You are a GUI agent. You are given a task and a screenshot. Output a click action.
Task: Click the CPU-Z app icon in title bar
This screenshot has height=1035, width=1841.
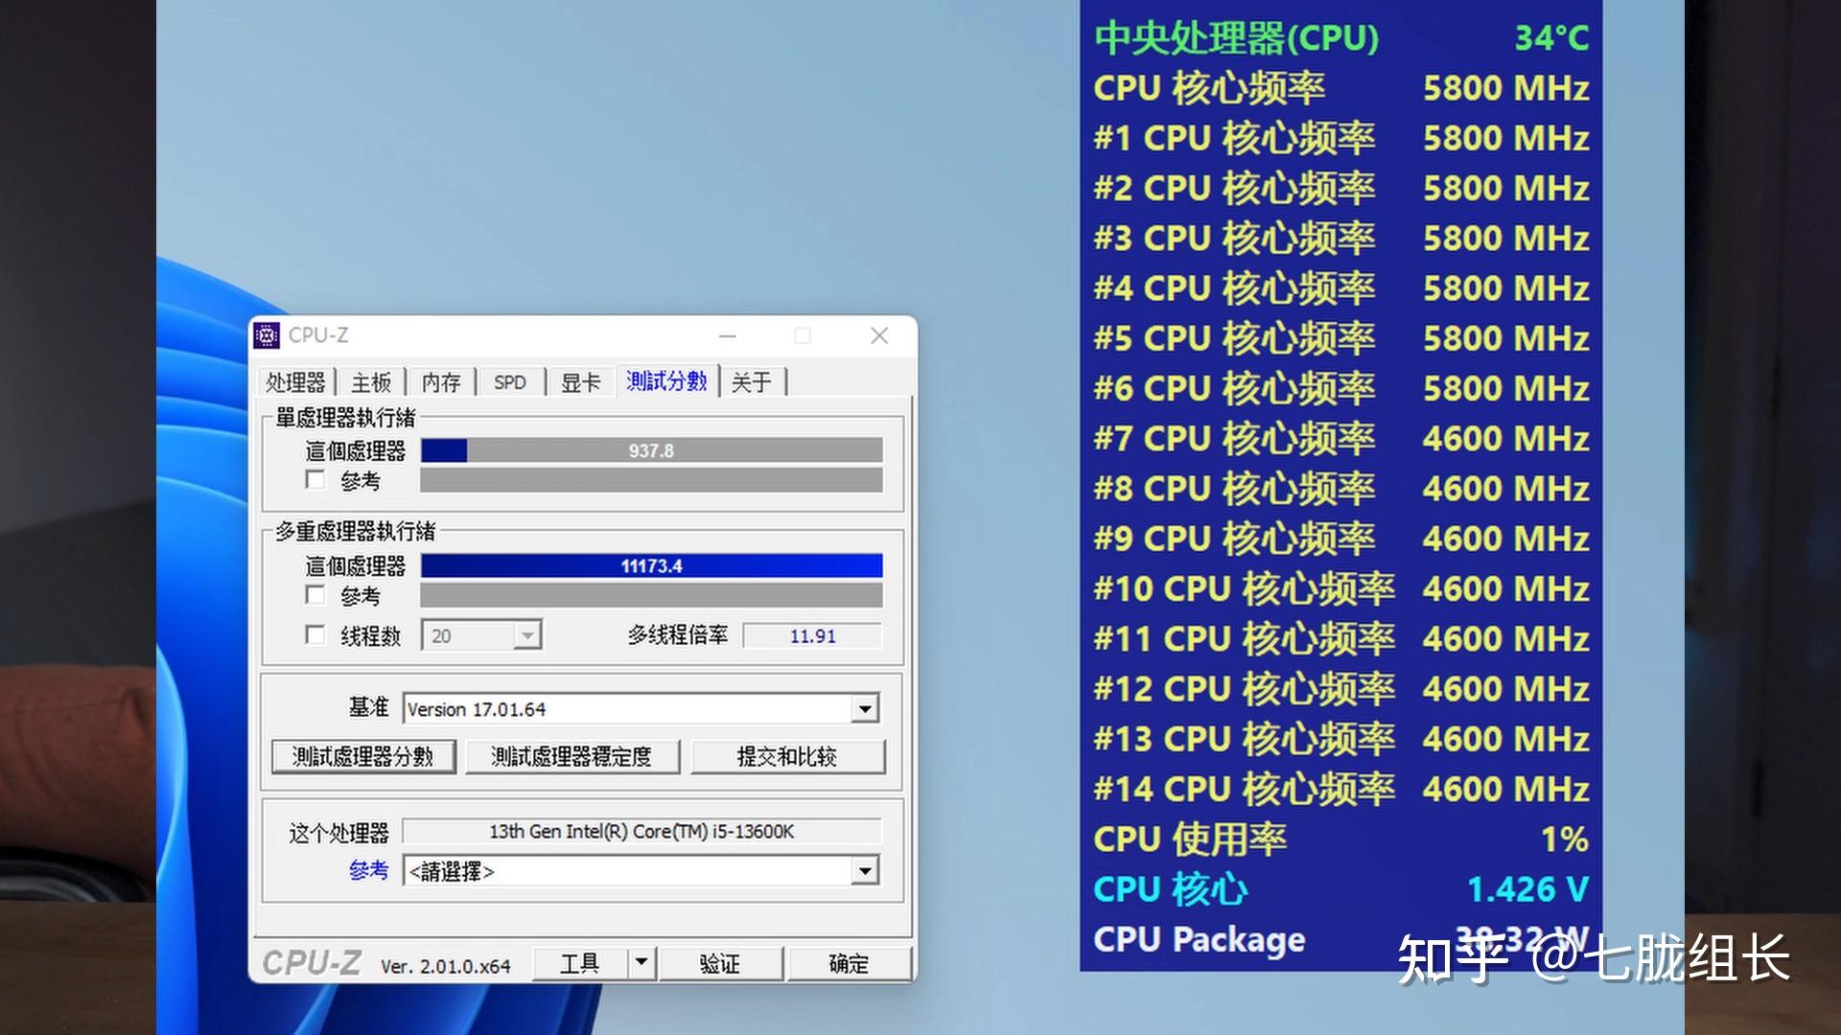267,335
